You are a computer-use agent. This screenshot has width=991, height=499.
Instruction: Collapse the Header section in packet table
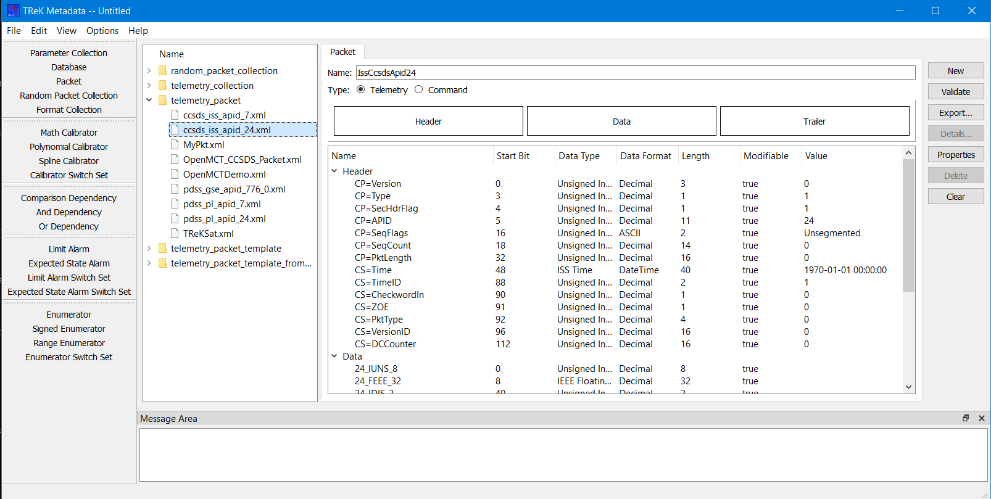334,171
